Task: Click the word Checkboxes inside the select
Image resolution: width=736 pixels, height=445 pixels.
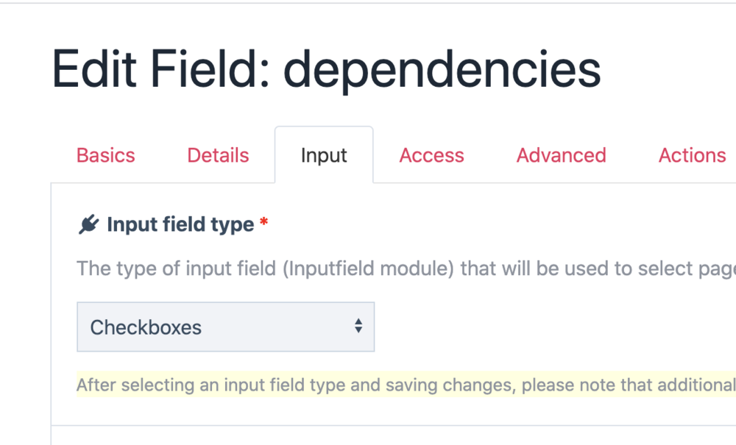Action: coord(146,327)
